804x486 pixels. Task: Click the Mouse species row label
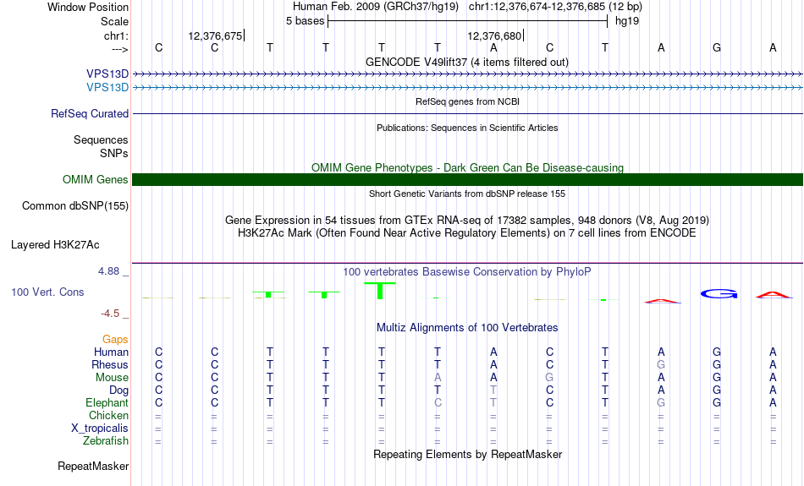tap(112, 378)
